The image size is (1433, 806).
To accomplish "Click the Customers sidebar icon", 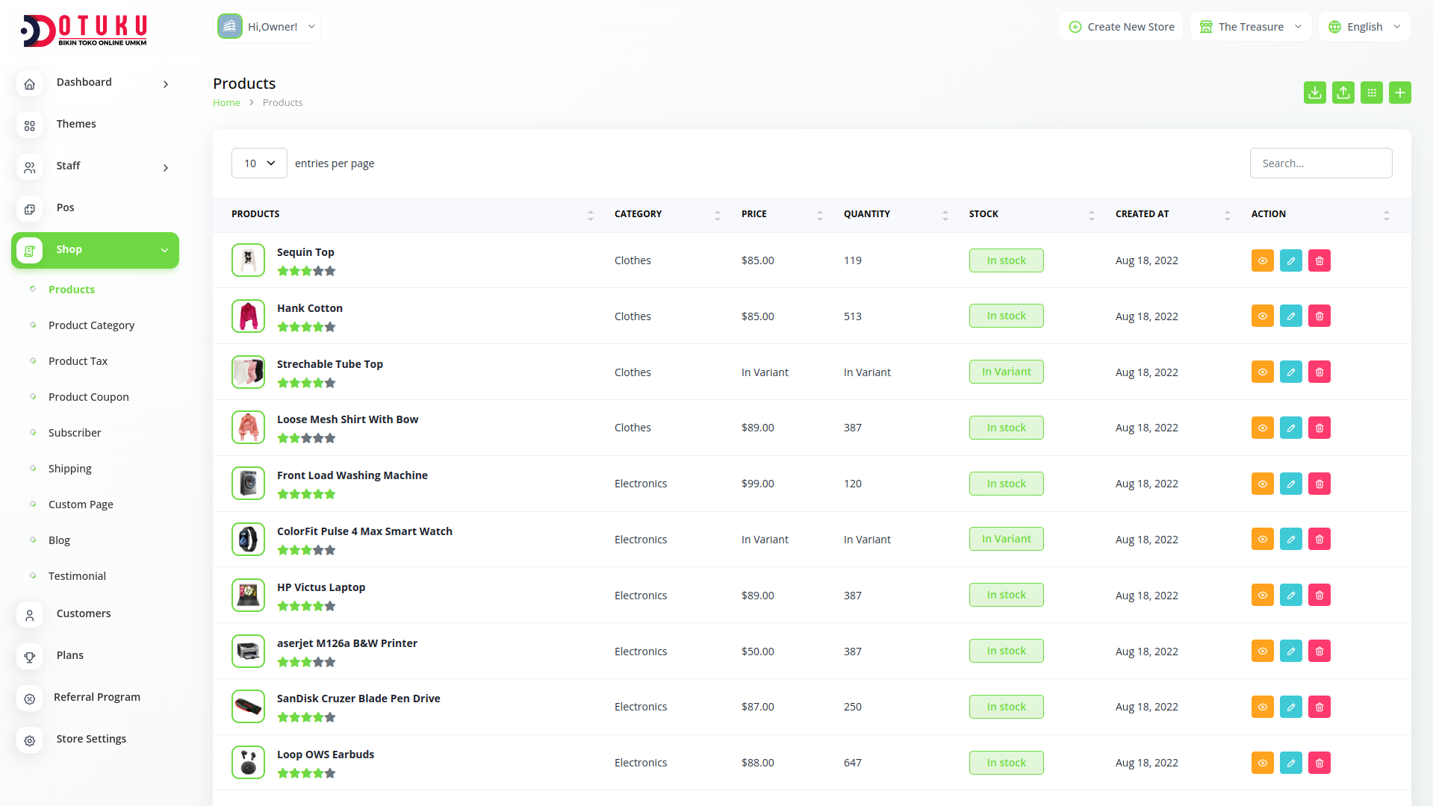I will point(29,616).
